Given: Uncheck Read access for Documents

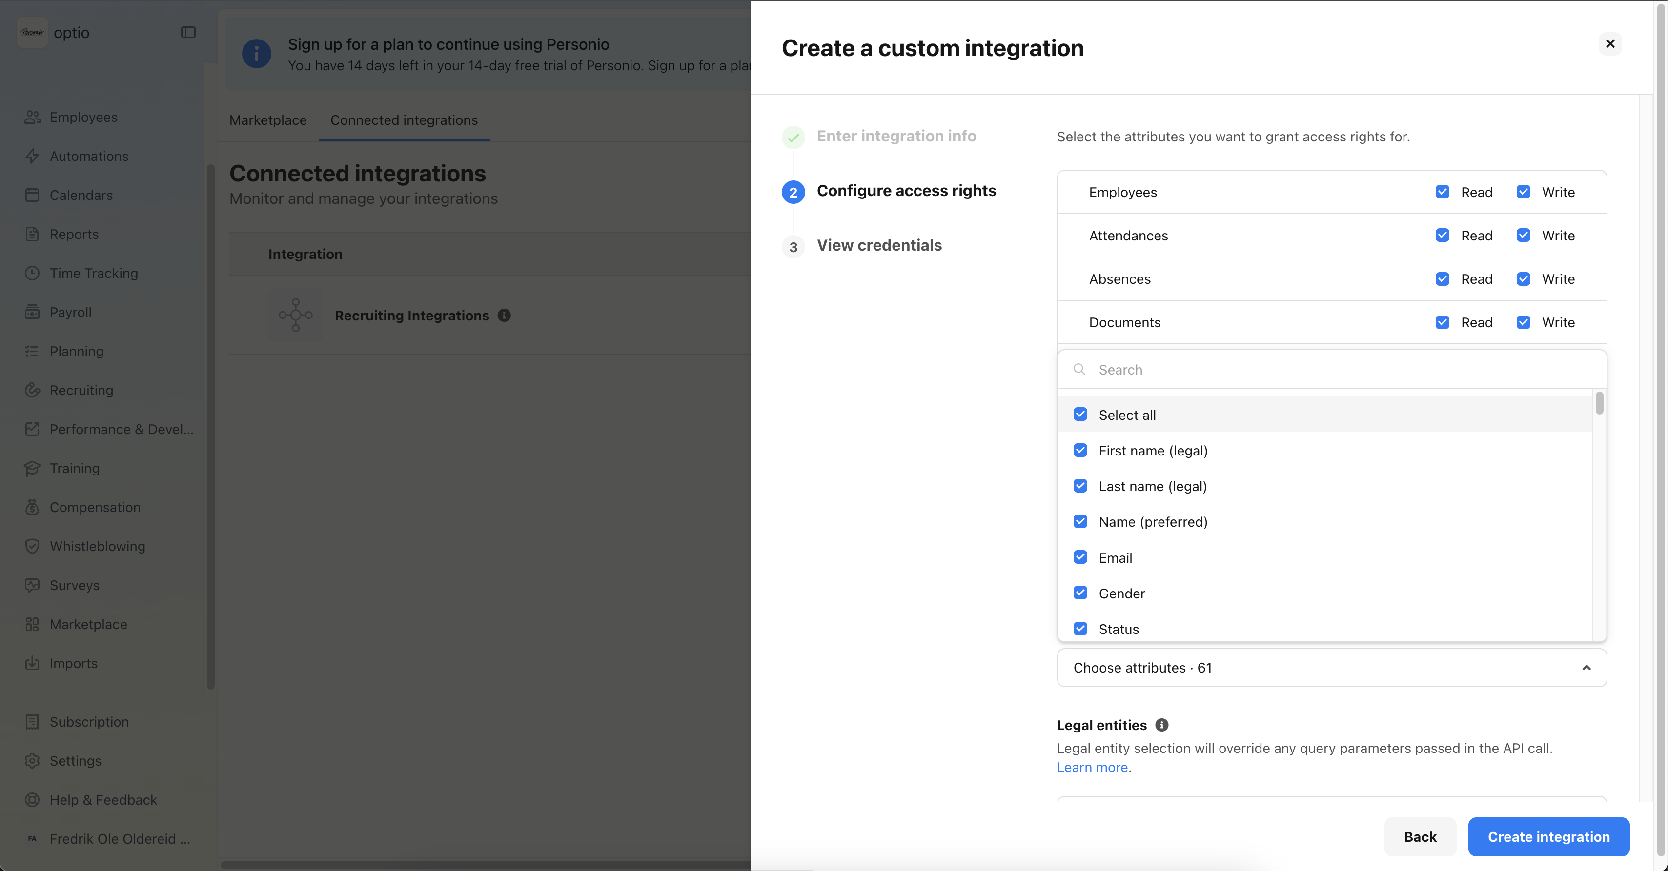Looking at the screenshot, I should pos(1442,322).
